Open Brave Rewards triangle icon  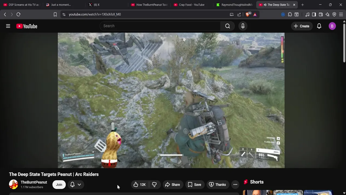(x=255, y=14)
